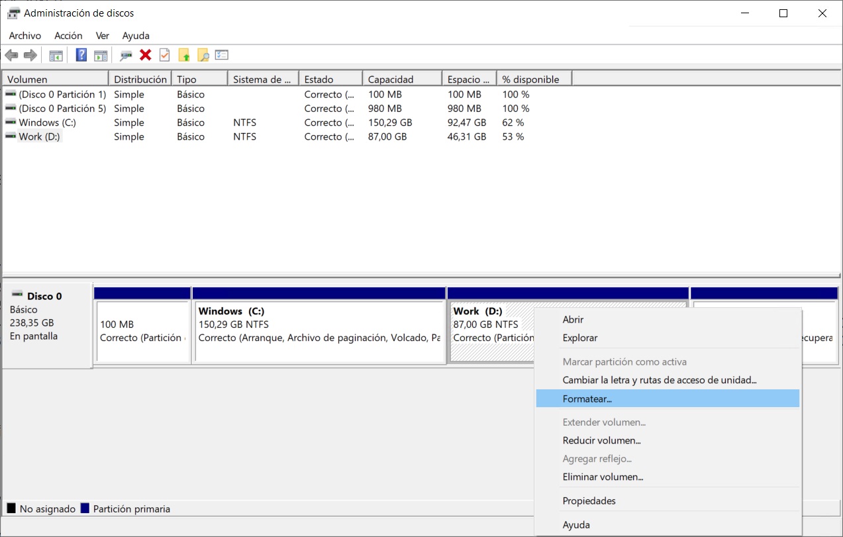Click the show/hide console tree toolbar icon

pyautogui.click(x=56, y=55)
